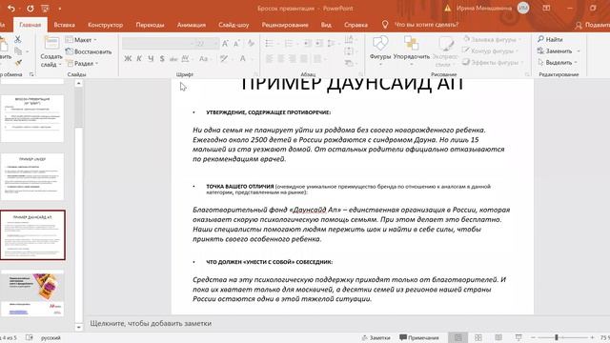The width and height of the screenshot is (610, 343).
Task: Switch to Переходы tab
Action: pyautogui.click(x=150, y=25)
